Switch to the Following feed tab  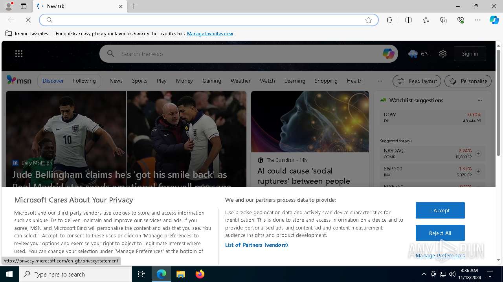pos(84,81)
